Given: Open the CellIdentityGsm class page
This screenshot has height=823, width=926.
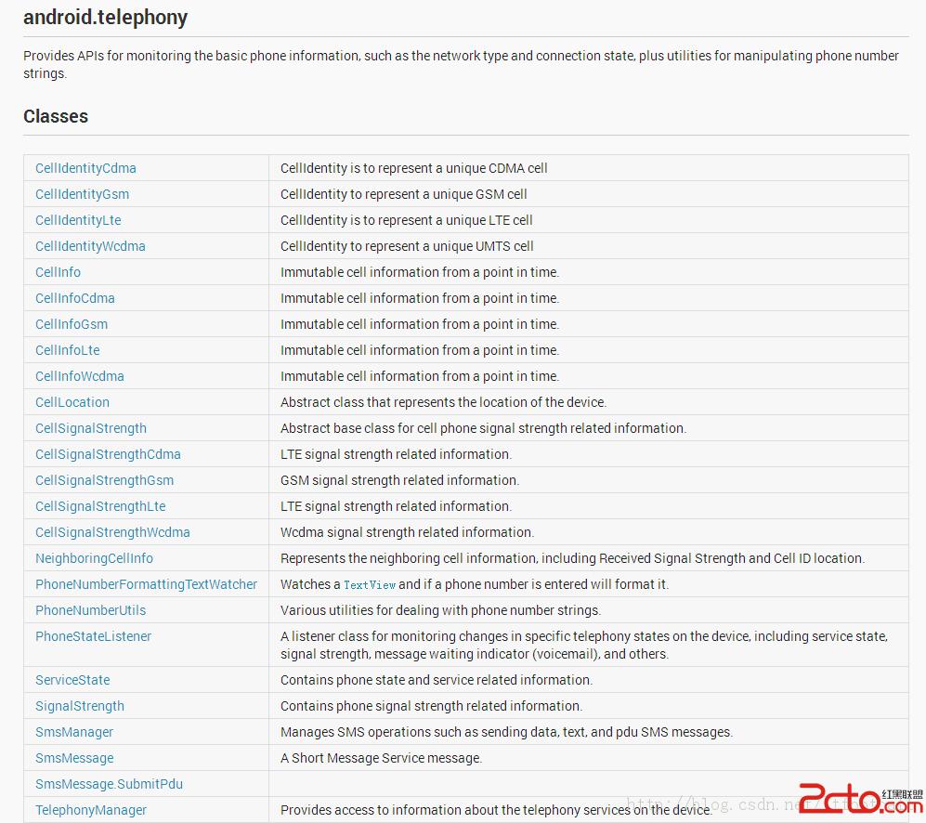Looking at the screenshot, I should (x=82, y=194).
